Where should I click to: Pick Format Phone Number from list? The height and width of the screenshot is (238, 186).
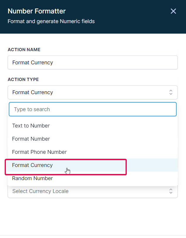[x=93, y=152]
